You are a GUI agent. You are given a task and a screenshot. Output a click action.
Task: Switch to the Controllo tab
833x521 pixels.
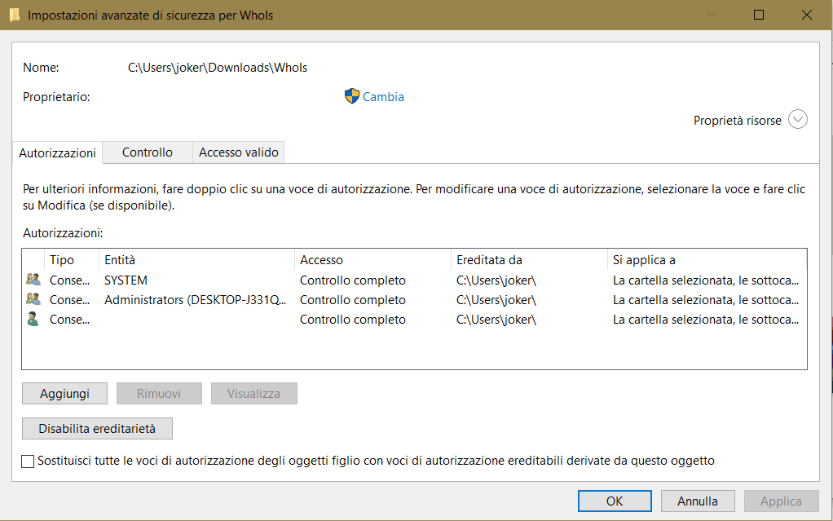click(148, 152)
